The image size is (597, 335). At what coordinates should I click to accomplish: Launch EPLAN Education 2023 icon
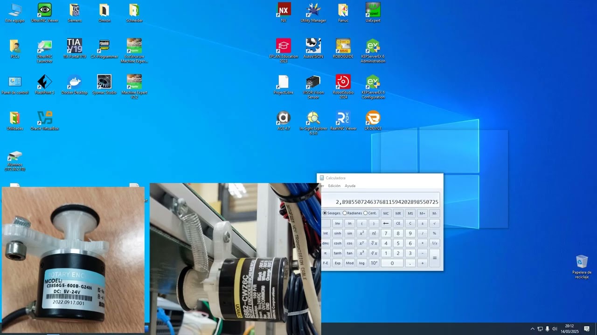284,51
